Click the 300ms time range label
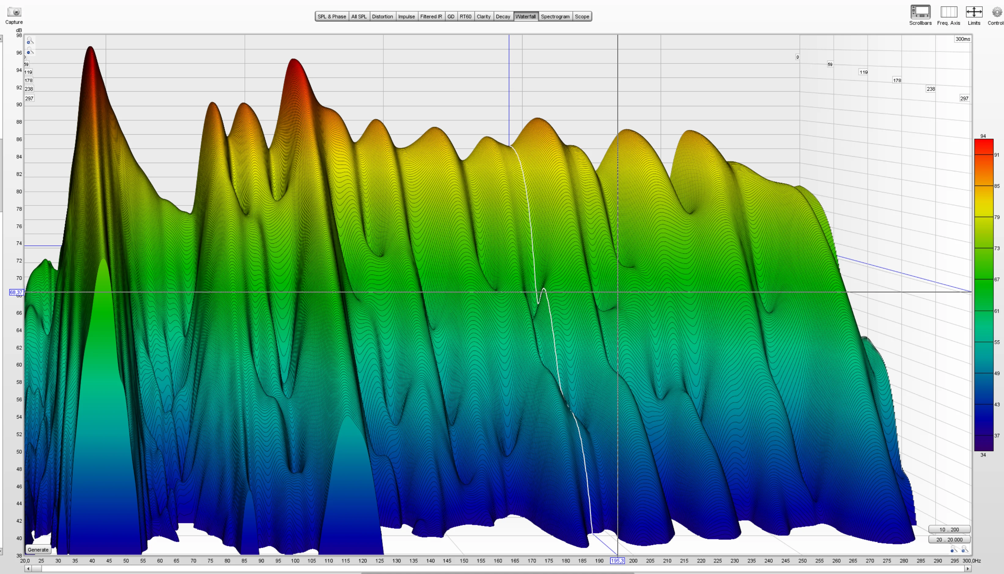This screenshot has height=574, width=1004. pyautogui.click(x=962, y=39)
